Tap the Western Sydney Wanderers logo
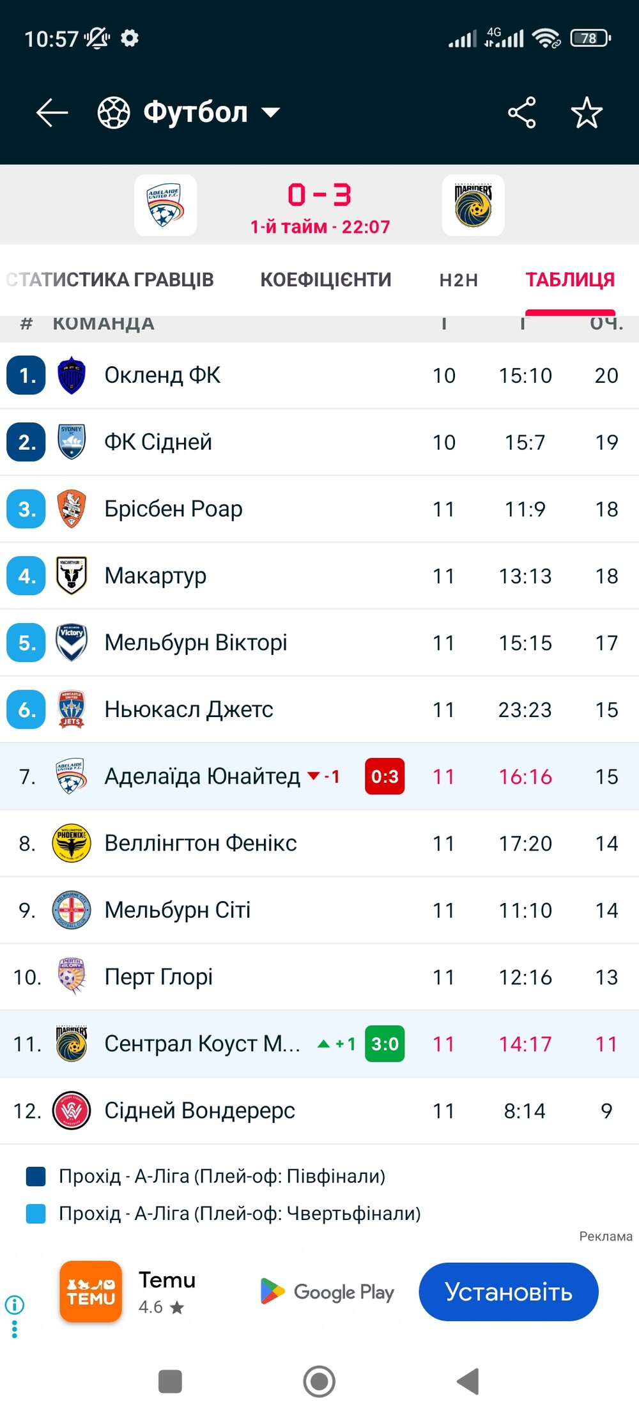 click(72, 1111)
